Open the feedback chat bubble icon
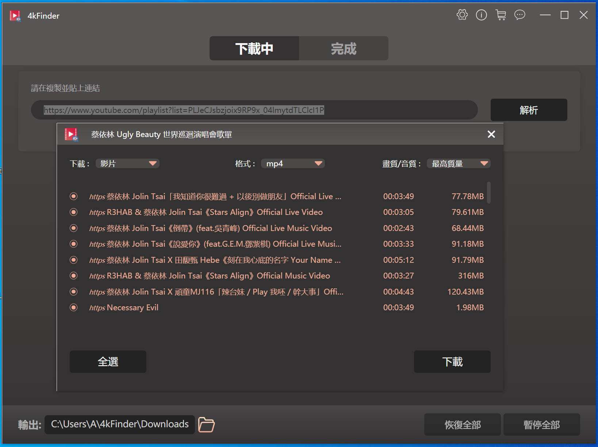The height and width of the screenshot is (447, 598). (520, 15)
